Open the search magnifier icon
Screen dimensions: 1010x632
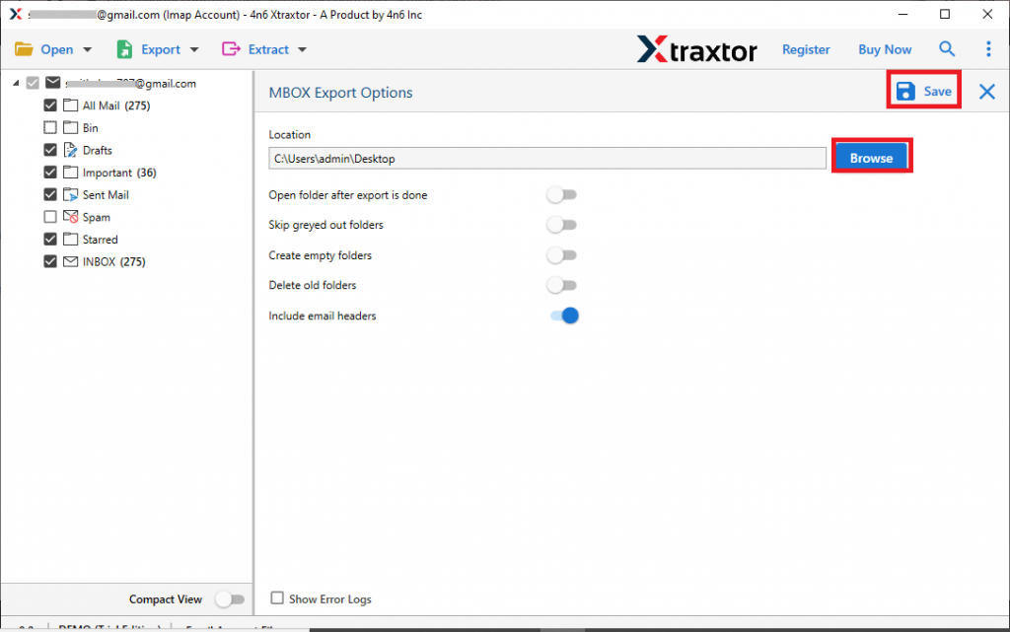947,48
